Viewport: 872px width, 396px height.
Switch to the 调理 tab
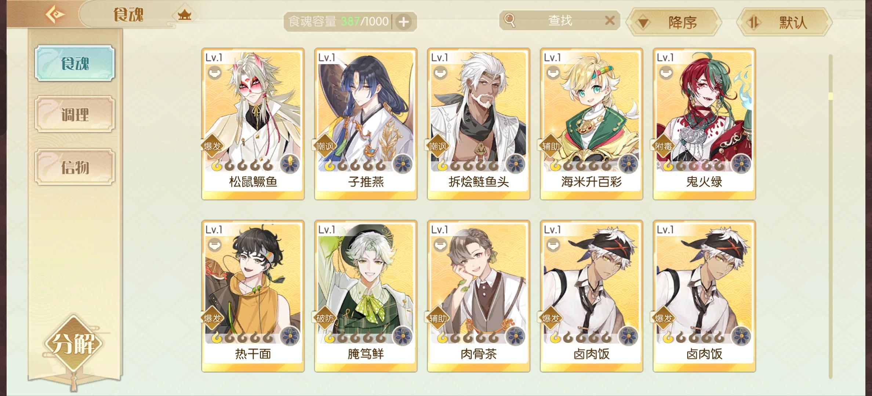75,114
